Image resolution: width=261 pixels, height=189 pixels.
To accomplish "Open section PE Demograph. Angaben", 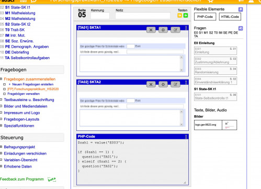I will click(x=27, y=47).
